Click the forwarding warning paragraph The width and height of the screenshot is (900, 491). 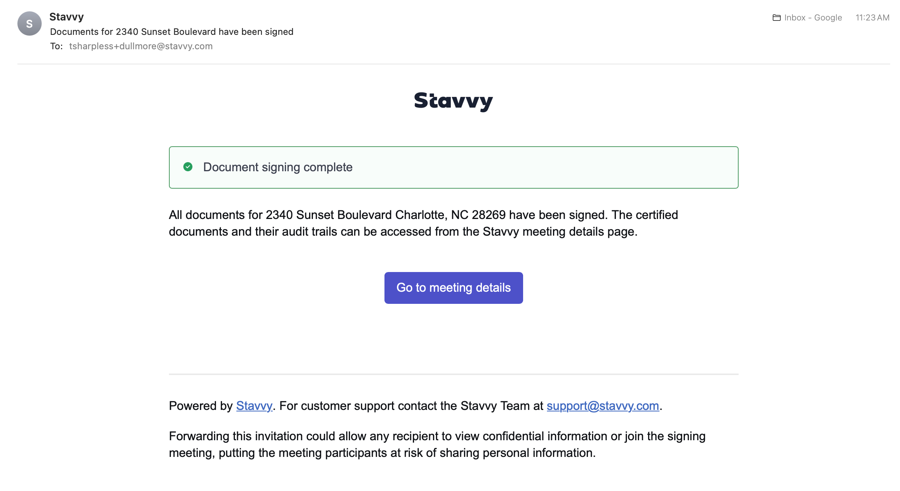(x=437, y=444)
